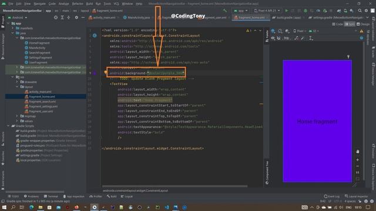Click the Home fragment preview canvas
376x211 pixels.
[x=317, y=121]
